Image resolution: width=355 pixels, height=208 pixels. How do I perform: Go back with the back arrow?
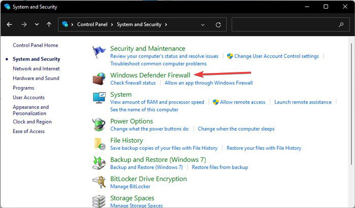[x=9, y=24]
